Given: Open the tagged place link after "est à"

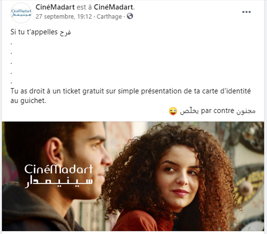Looking at the screenshot, I should click(113, 7).
